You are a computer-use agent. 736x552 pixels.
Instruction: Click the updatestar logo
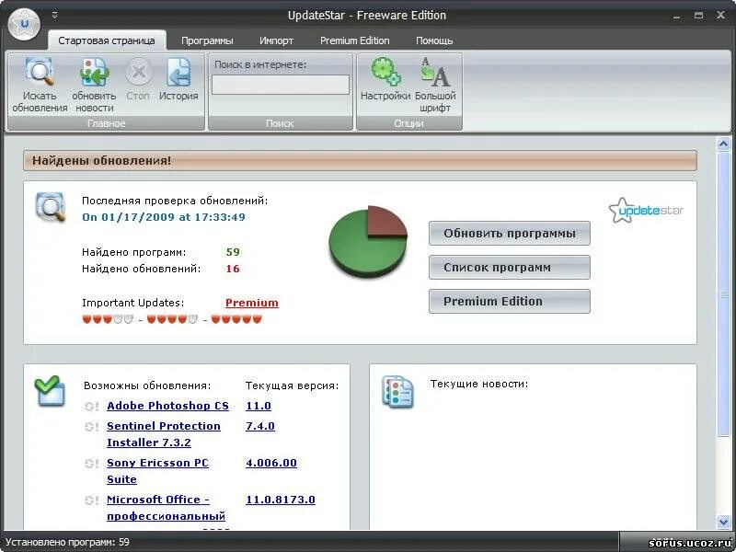pyautogui.click(x=646, y=210)
